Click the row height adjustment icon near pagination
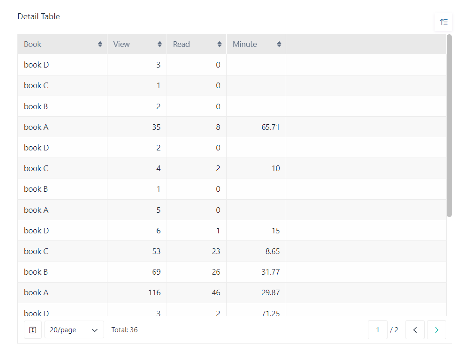The image size is (466, 360). [x=32, y=330]
